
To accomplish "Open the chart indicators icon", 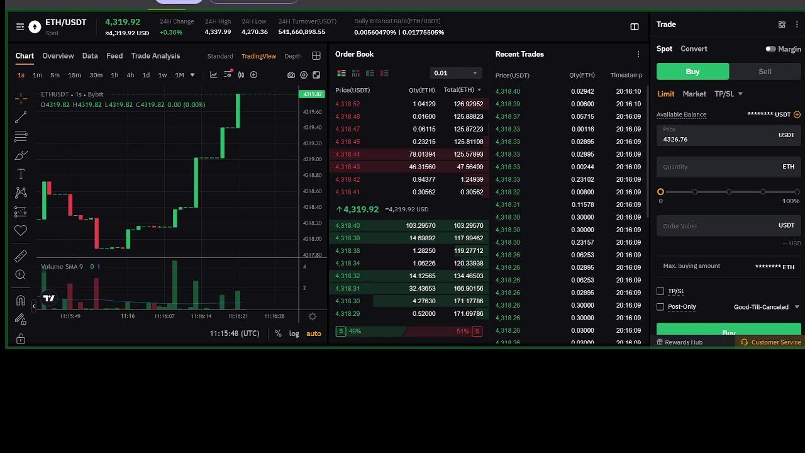I will (214, 75).
